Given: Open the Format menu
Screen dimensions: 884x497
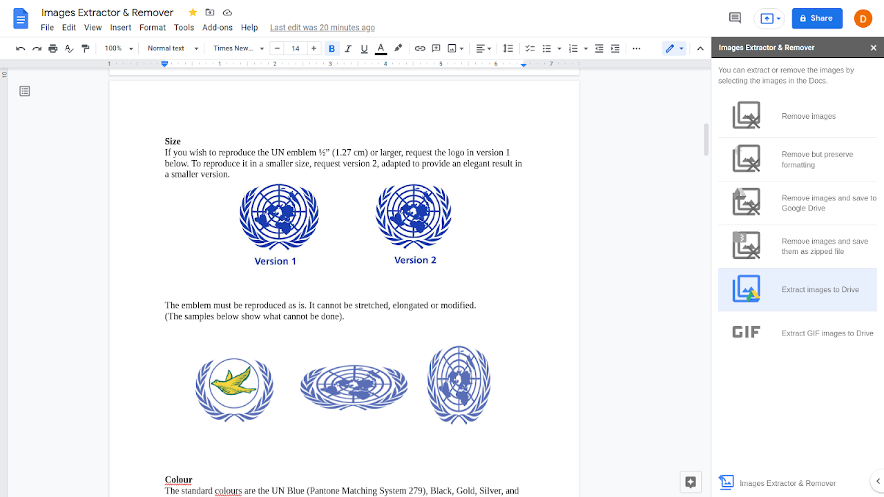Looking at the screenshot, I should [x=153, y=28].
